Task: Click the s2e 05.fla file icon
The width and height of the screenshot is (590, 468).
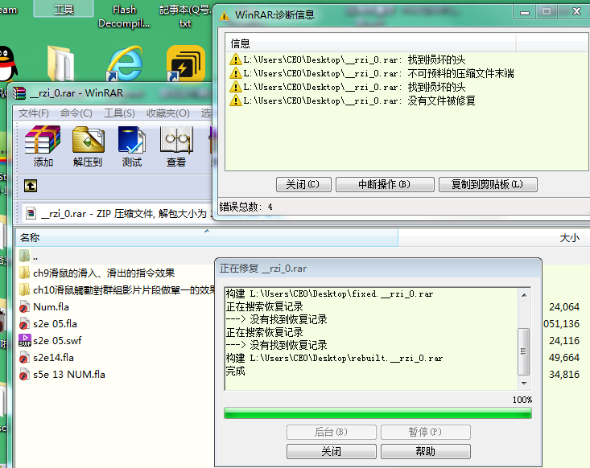Action: (x=24, y=323)
